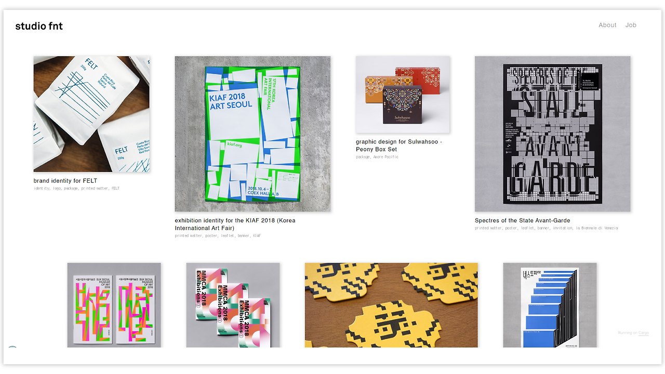Click the 'package, Amore Pacific' tags

(377, 157)
